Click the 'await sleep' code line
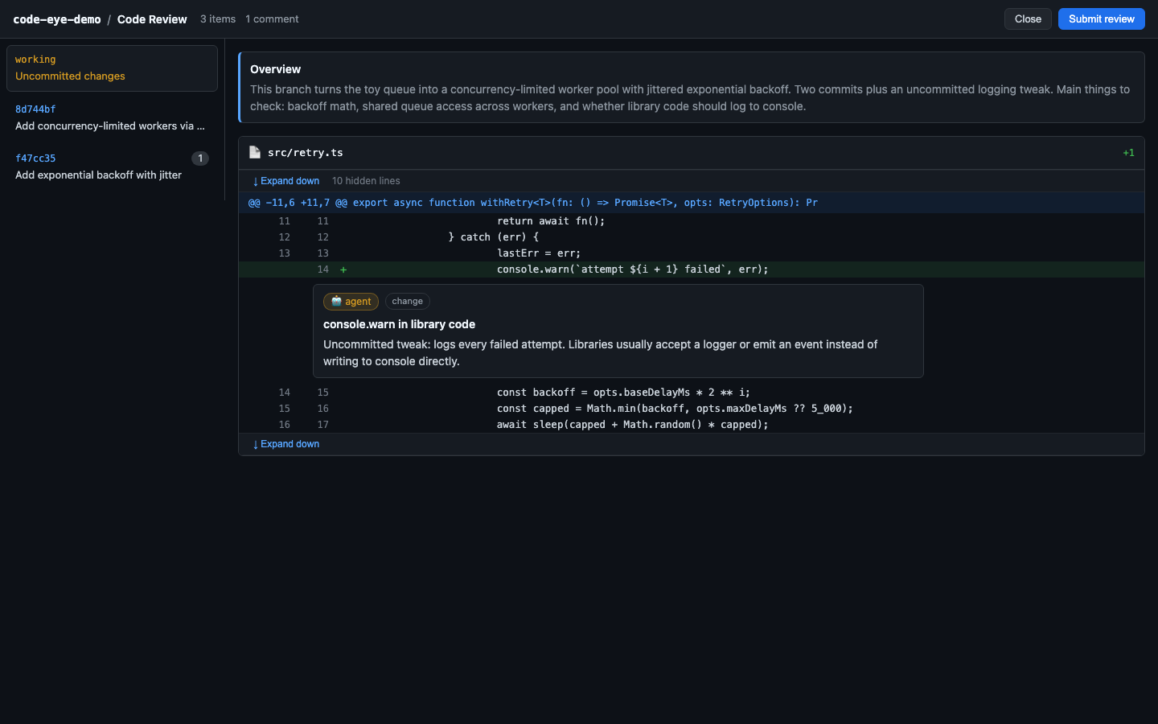 tap(692, 425)
